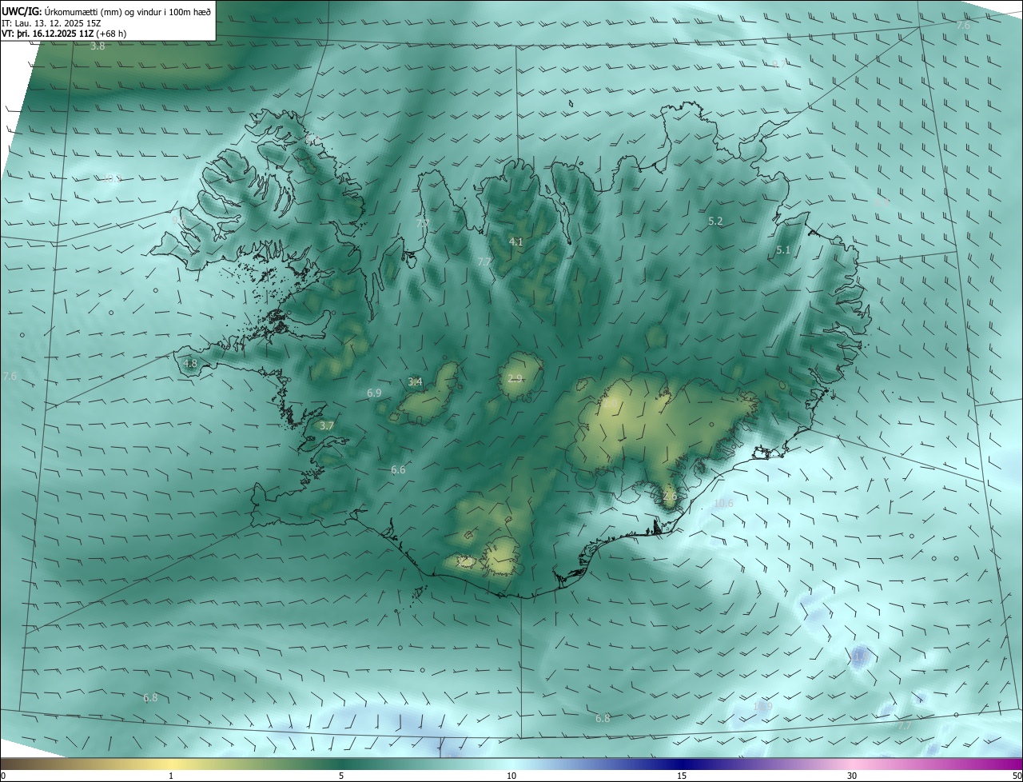Click the 2.6 value label
Screen dimensions: 1023x782
[x=670, y=496]
